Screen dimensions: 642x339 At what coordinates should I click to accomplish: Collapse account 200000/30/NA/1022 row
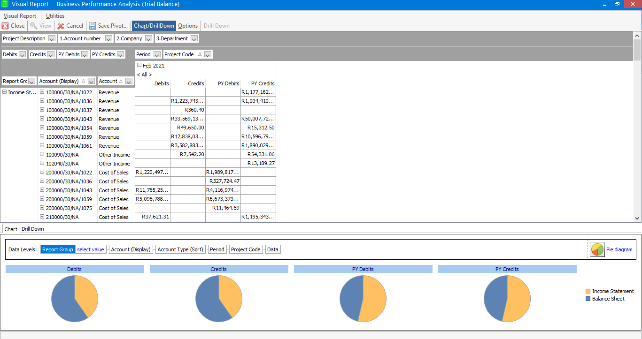(x=42, y=173)
